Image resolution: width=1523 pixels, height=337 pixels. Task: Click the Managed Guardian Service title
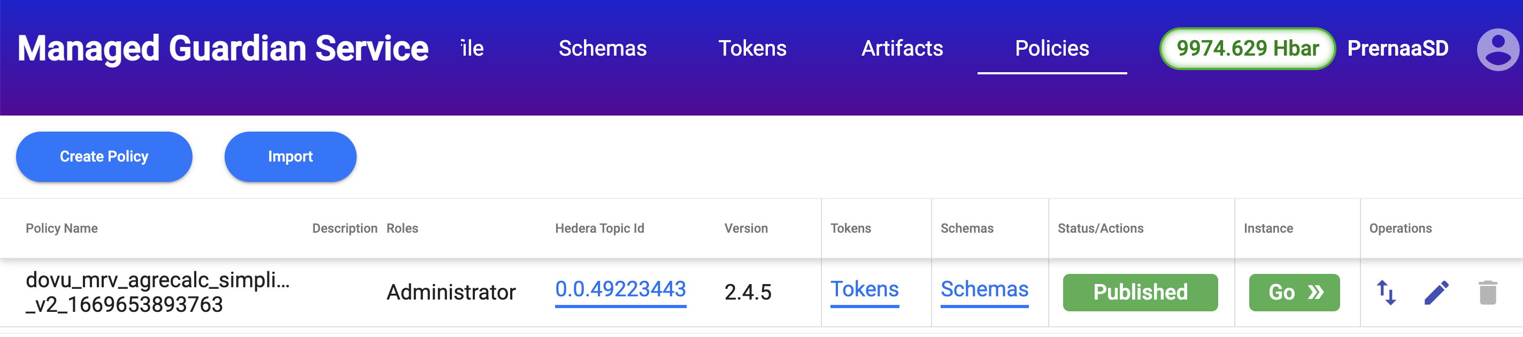[222, 49]
